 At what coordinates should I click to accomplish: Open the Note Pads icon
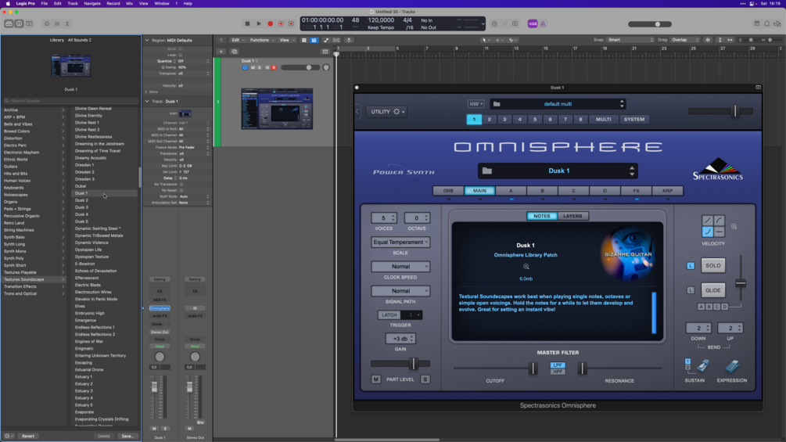point(767,23)
